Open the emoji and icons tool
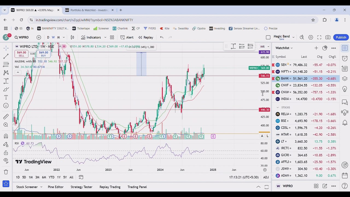The width and height of the screenshot is (350, 197). coord(6,106)
